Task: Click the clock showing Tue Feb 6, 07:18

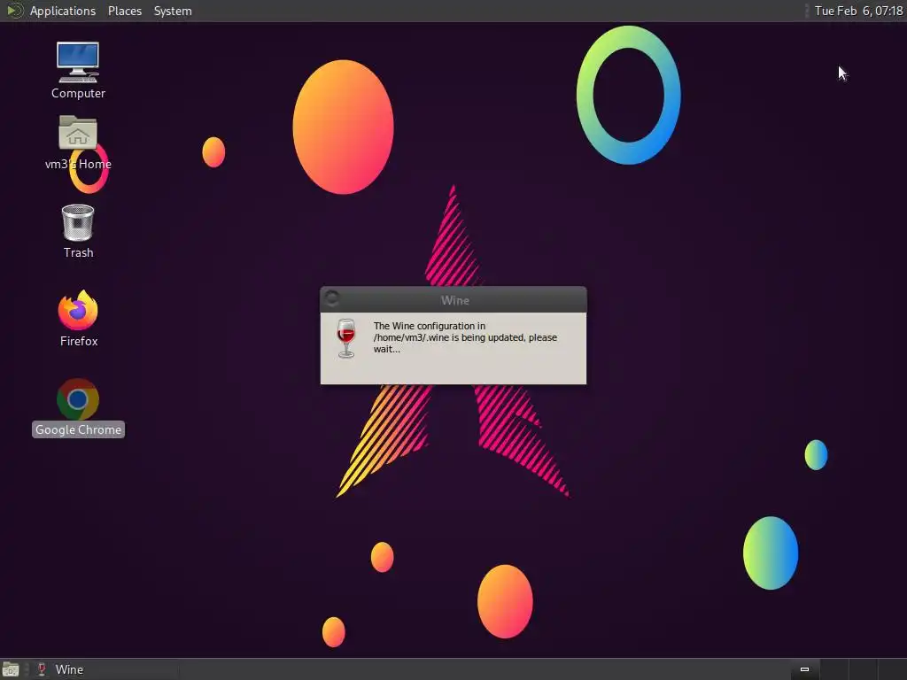Action: (x=858, y=11)
